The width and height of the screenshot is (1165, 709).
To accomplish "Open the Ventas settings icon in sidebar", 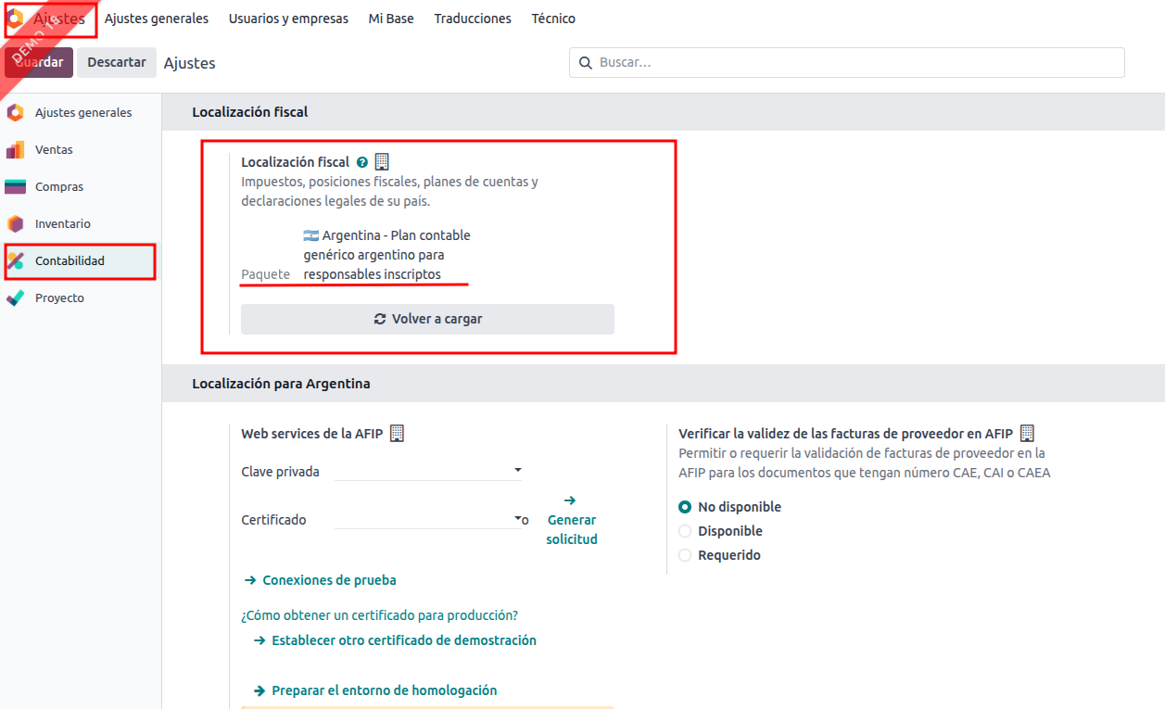I will tap(15, 150).
